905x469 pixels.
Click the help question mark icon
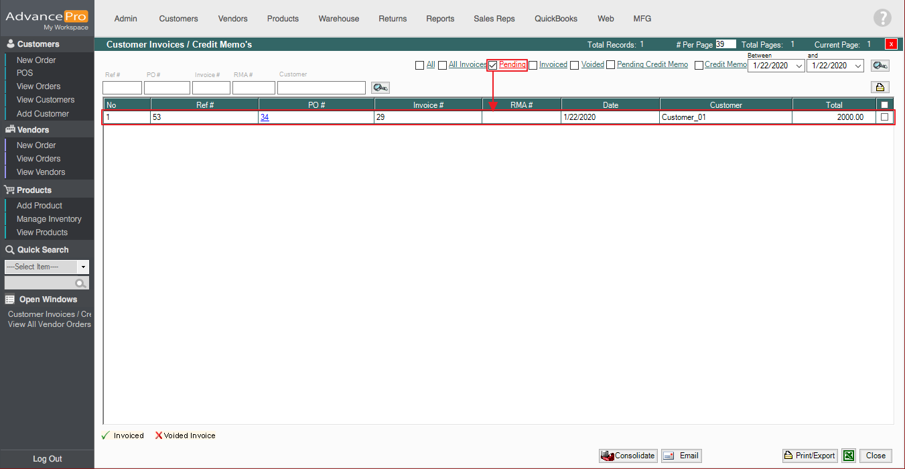[x=882, y=19]
